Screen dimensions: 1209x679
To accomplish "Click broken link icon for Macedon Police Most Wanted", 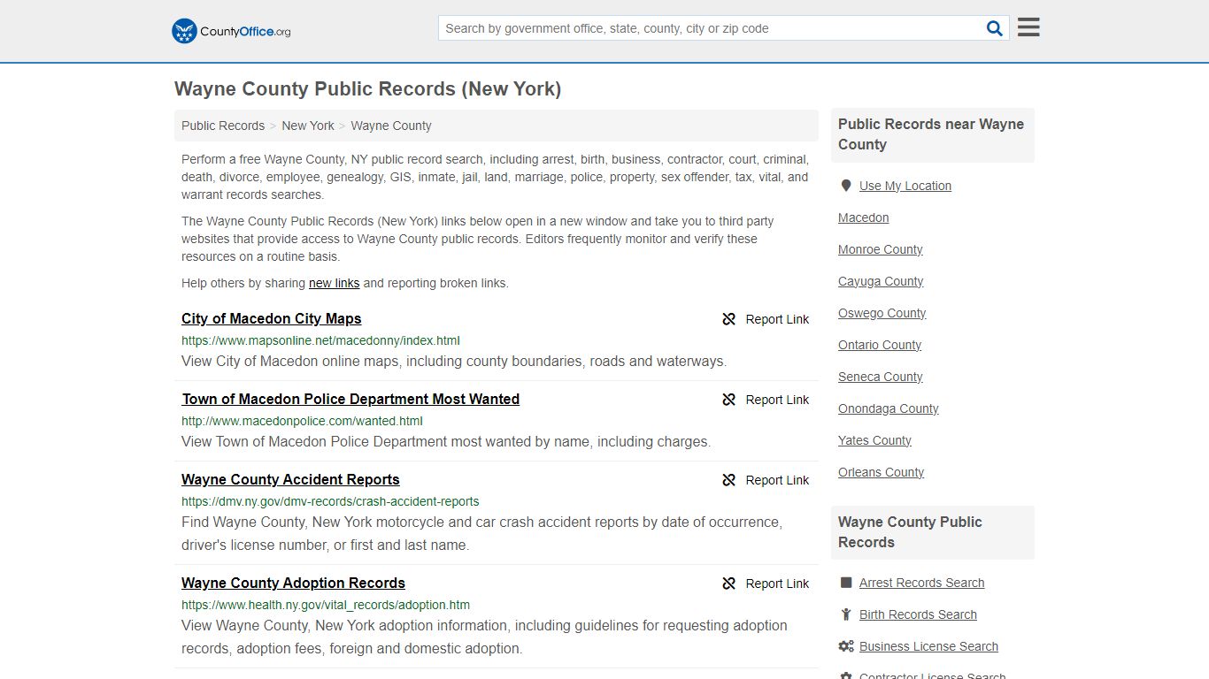I will point(729,400).
